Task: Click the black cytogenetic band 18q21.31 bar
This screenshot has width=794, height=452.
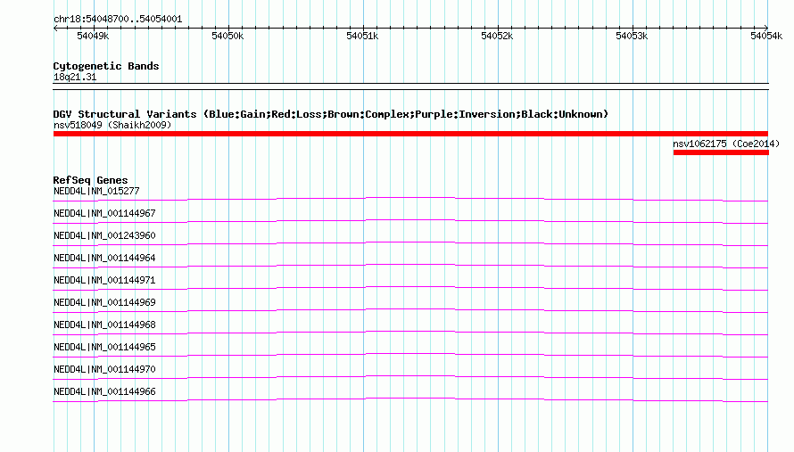Action: pos(410,86)
